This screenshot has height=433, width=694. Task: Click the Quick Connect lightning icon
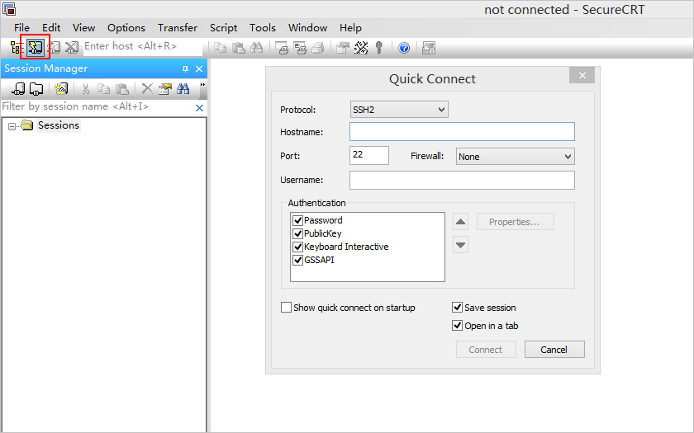click(35, 47)
